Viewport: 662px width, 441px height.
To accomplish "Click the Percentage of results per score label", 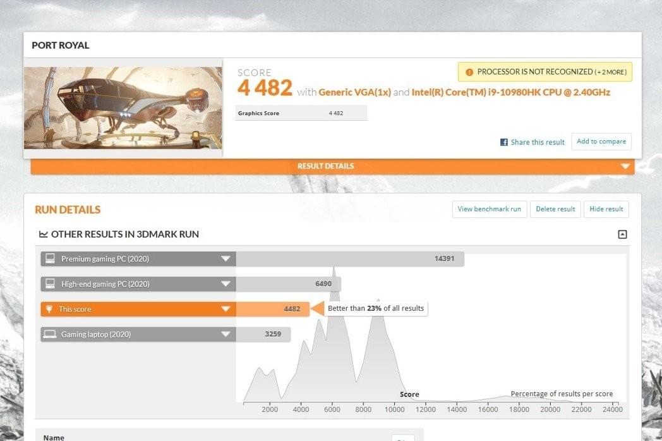I will (562, 394).
